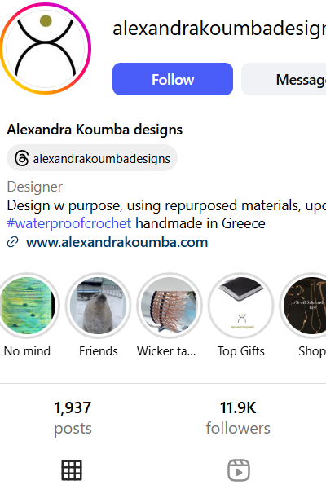View the 11.9K followers list
Screen dimensions: 326x489
pos(238,418)
